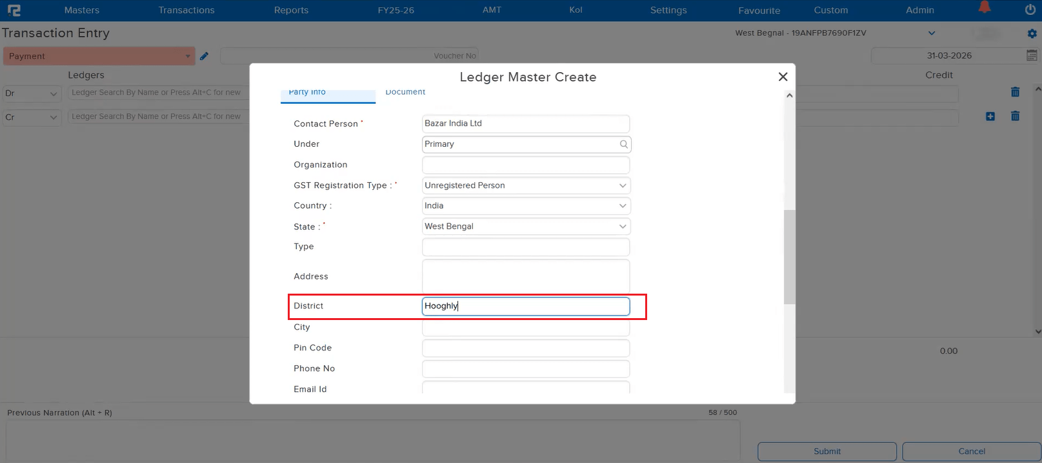Open the Favourite menu
The width and height of the screenshot is (1042, 463).
click(x=759, y=10)
